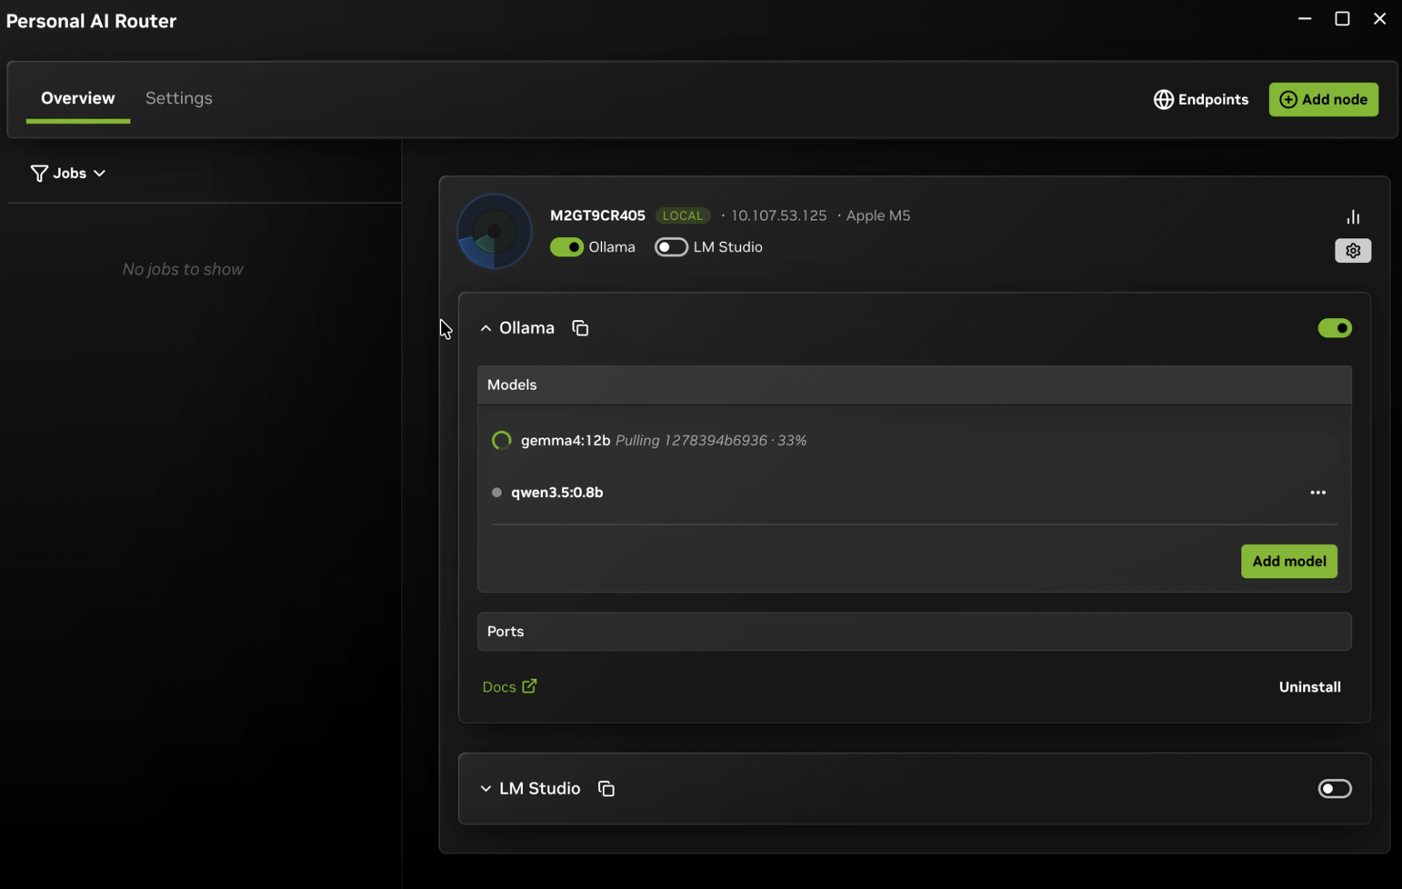This screenshot has width=1402, height=889.
Task: Click the M2GT9CR405 node avatar
Action: [494, 232]
